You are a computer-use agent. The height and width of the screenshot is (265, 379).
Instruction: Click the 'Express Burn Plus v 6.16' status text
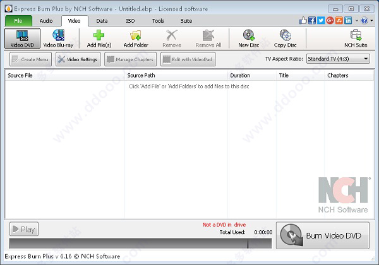pyautogui.click(x=62, y=256)
